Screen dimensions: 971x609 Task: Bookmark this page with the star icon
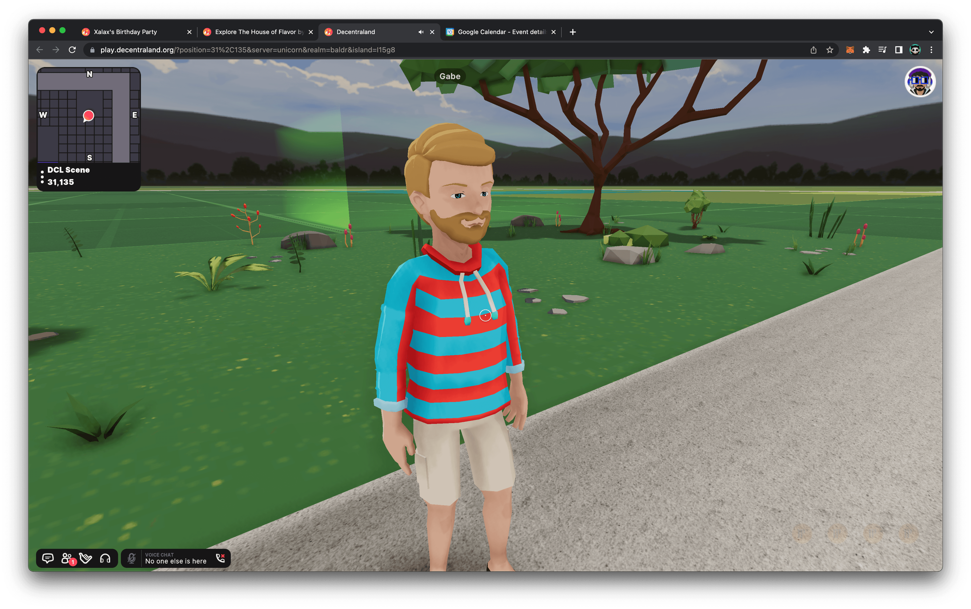pos(830,50)
